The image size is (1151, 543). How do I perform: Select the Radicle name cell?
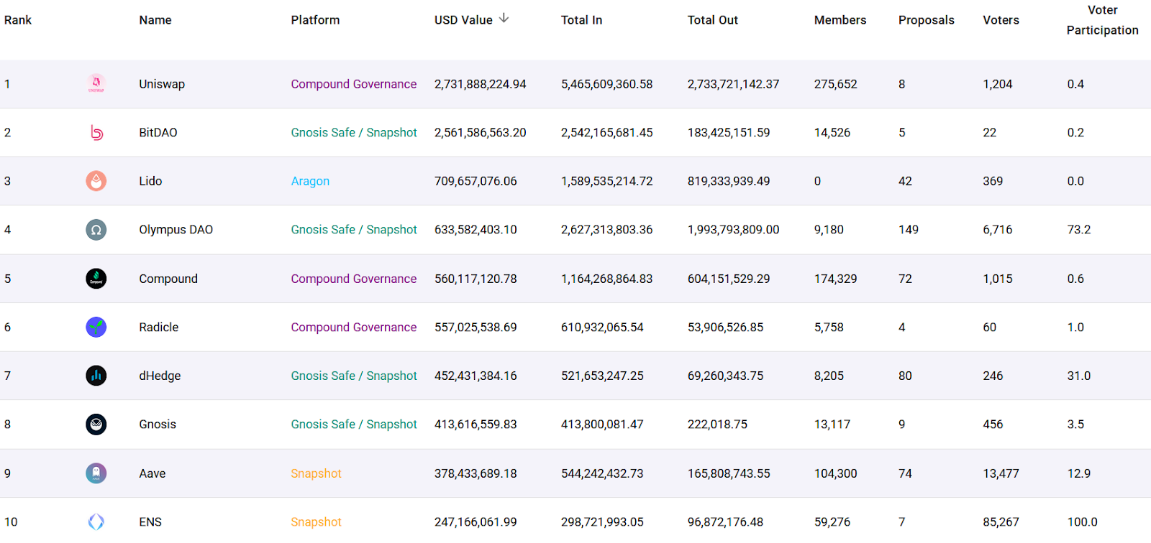click(158, 327)
